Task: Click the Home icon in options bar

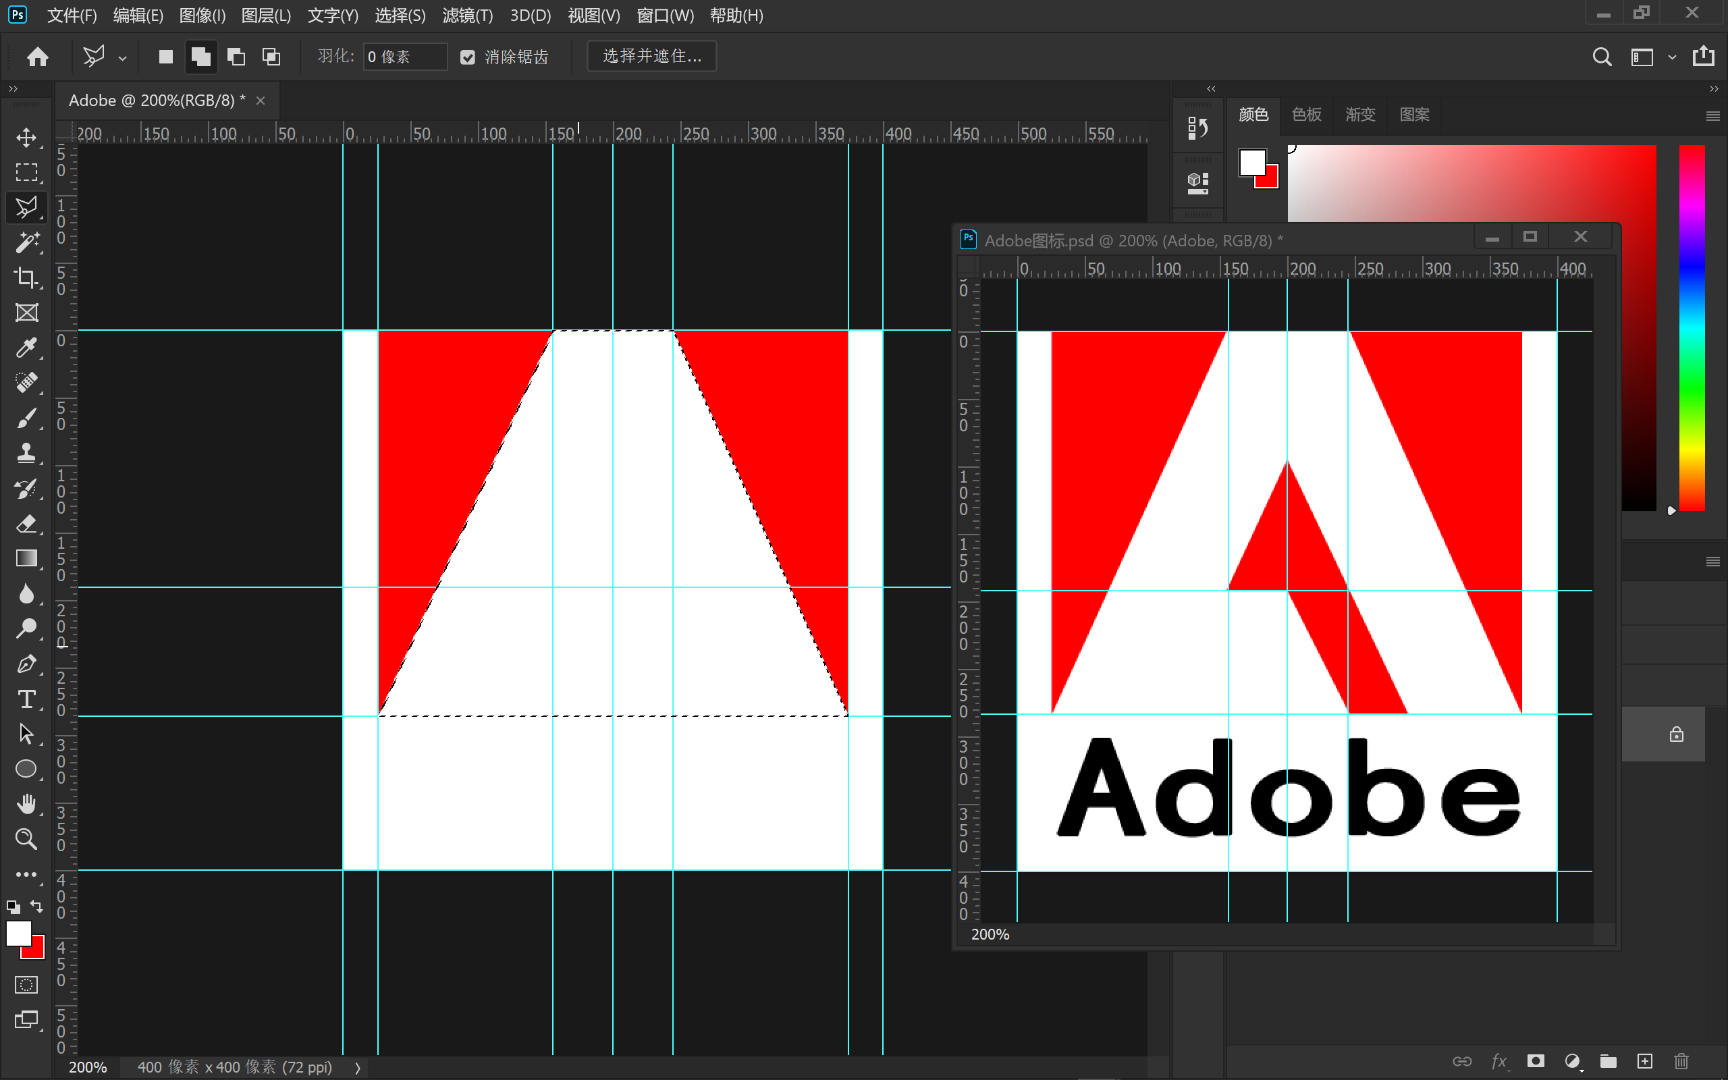Action: tap(38, 57)
